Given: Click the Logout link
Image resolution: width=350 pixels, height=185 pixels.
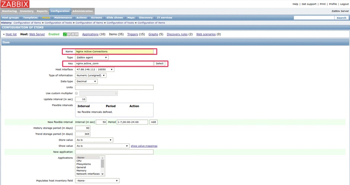Looking at the screenshot, I should [344, 4].
